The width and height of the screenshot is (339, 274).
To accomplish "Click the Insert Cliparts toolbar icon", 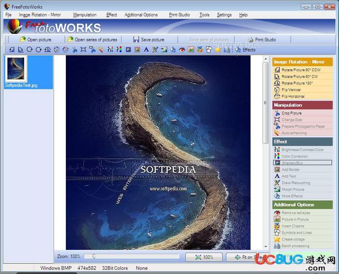I will [x=200, y=50].
